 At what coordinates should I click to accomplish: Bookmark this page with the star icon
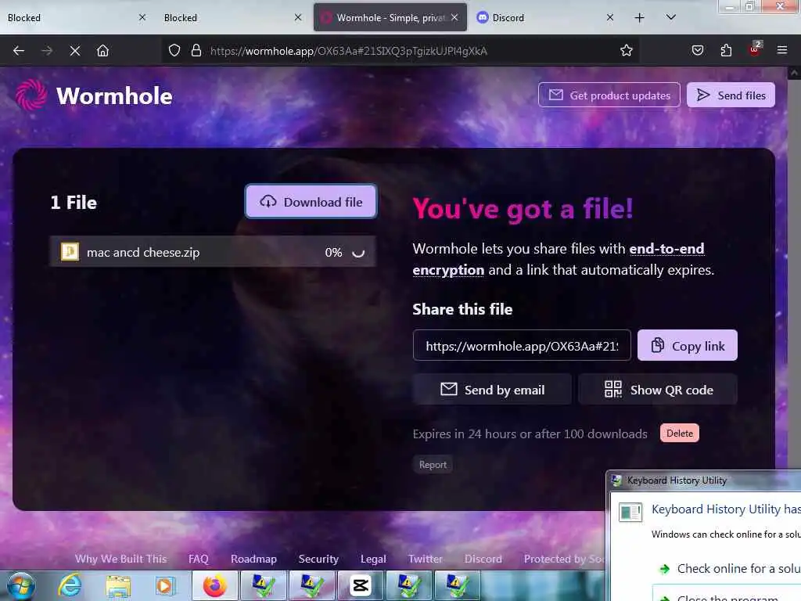pos(627,50)
